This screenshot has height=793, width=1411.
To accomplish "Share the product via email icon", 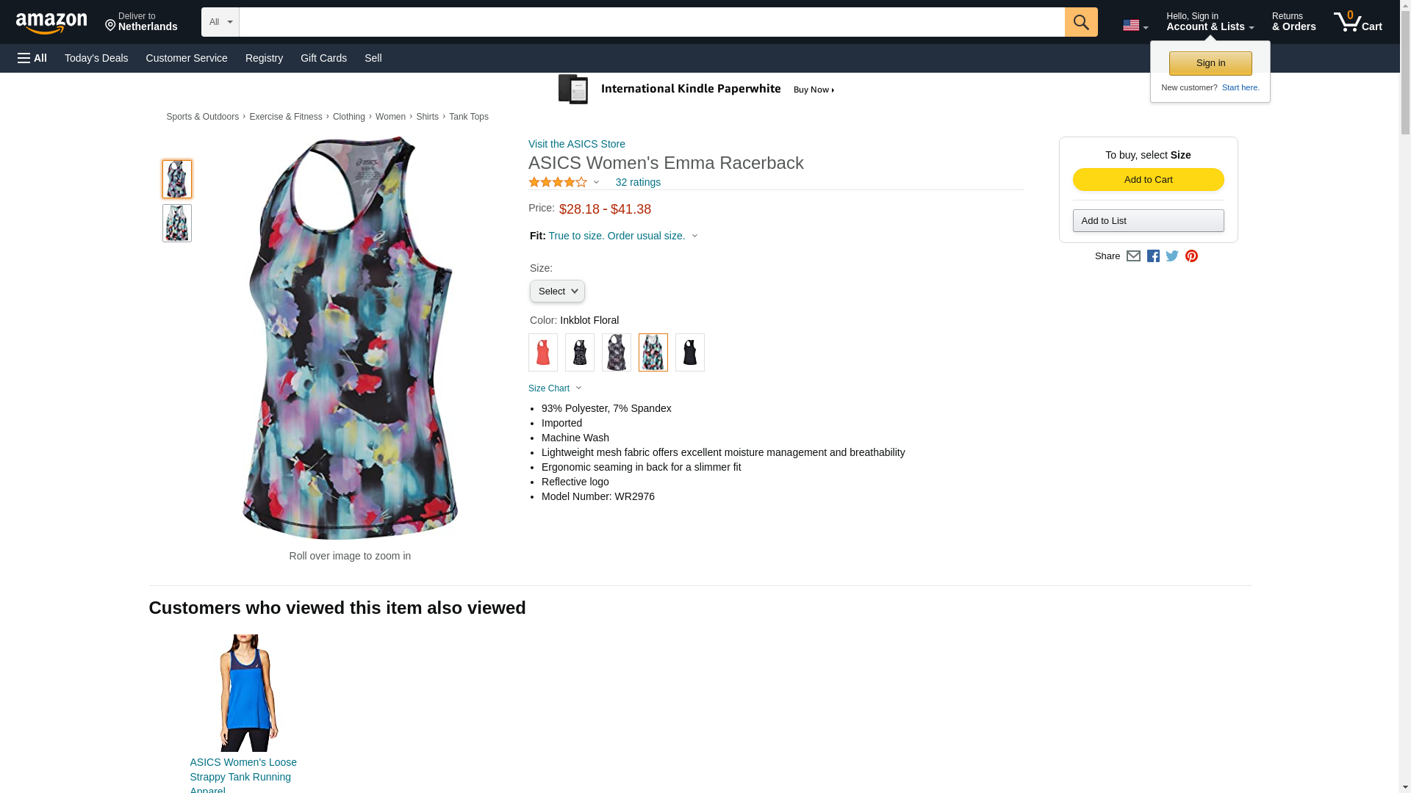I will click(1133, 256).
